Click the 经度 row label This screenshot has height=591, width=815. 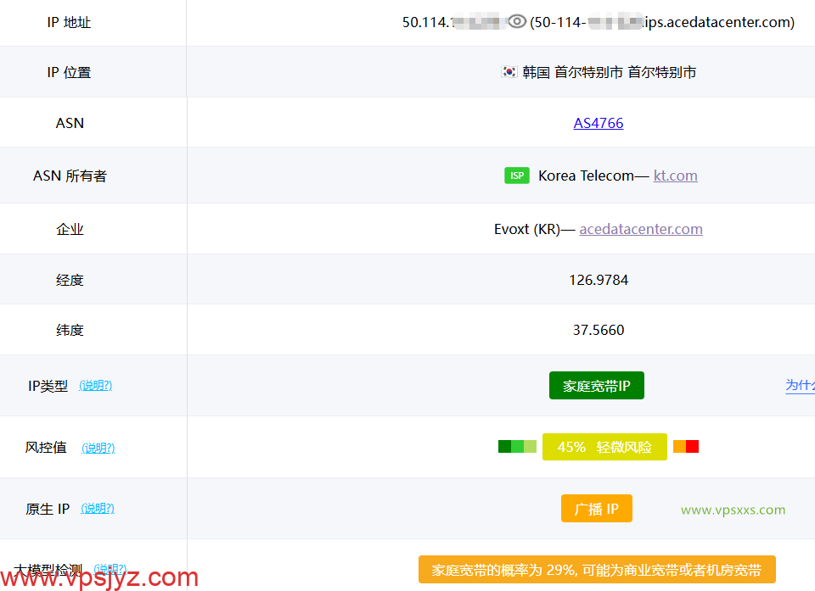click(x=70, y=280)
